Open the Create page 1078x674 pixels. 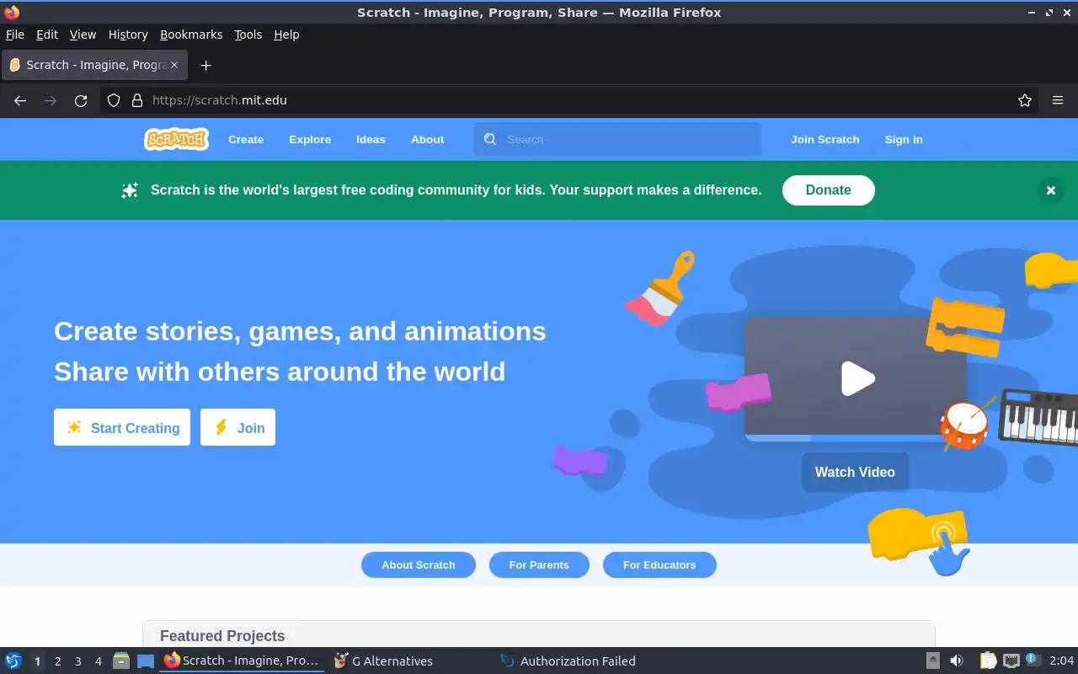pos(246,140)
